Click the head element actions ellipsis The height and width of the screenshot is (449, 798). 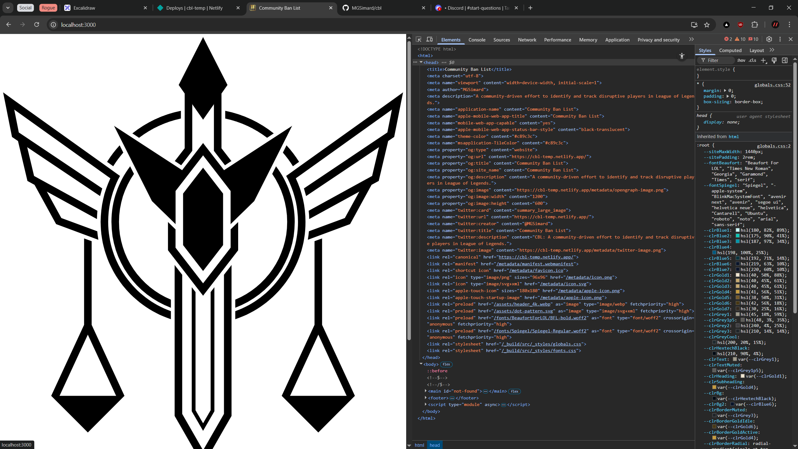(x=415, y=62)
